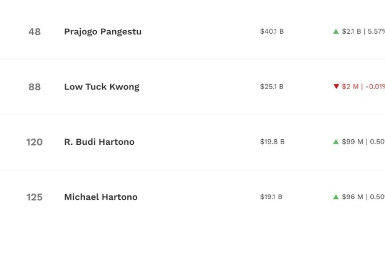Screen dimensions: 385x256
Task: Open Prajogo Pangestu's profile name
Action: click(x=103, y=31)
